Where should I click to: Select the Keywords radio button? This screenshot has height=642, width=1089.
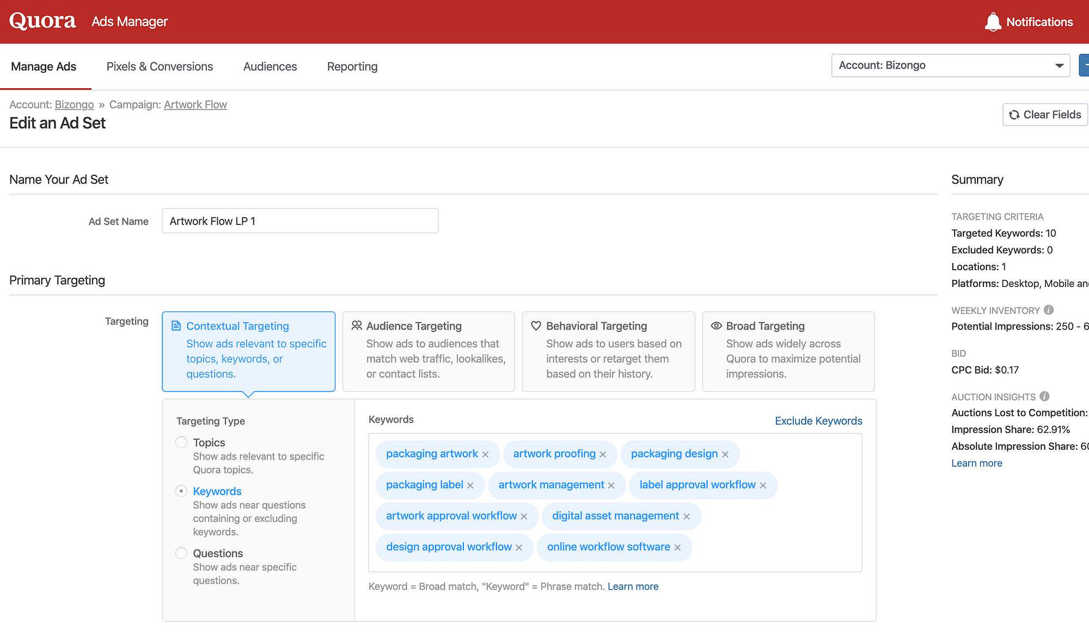pyautogui.click(x=181, y=491)
